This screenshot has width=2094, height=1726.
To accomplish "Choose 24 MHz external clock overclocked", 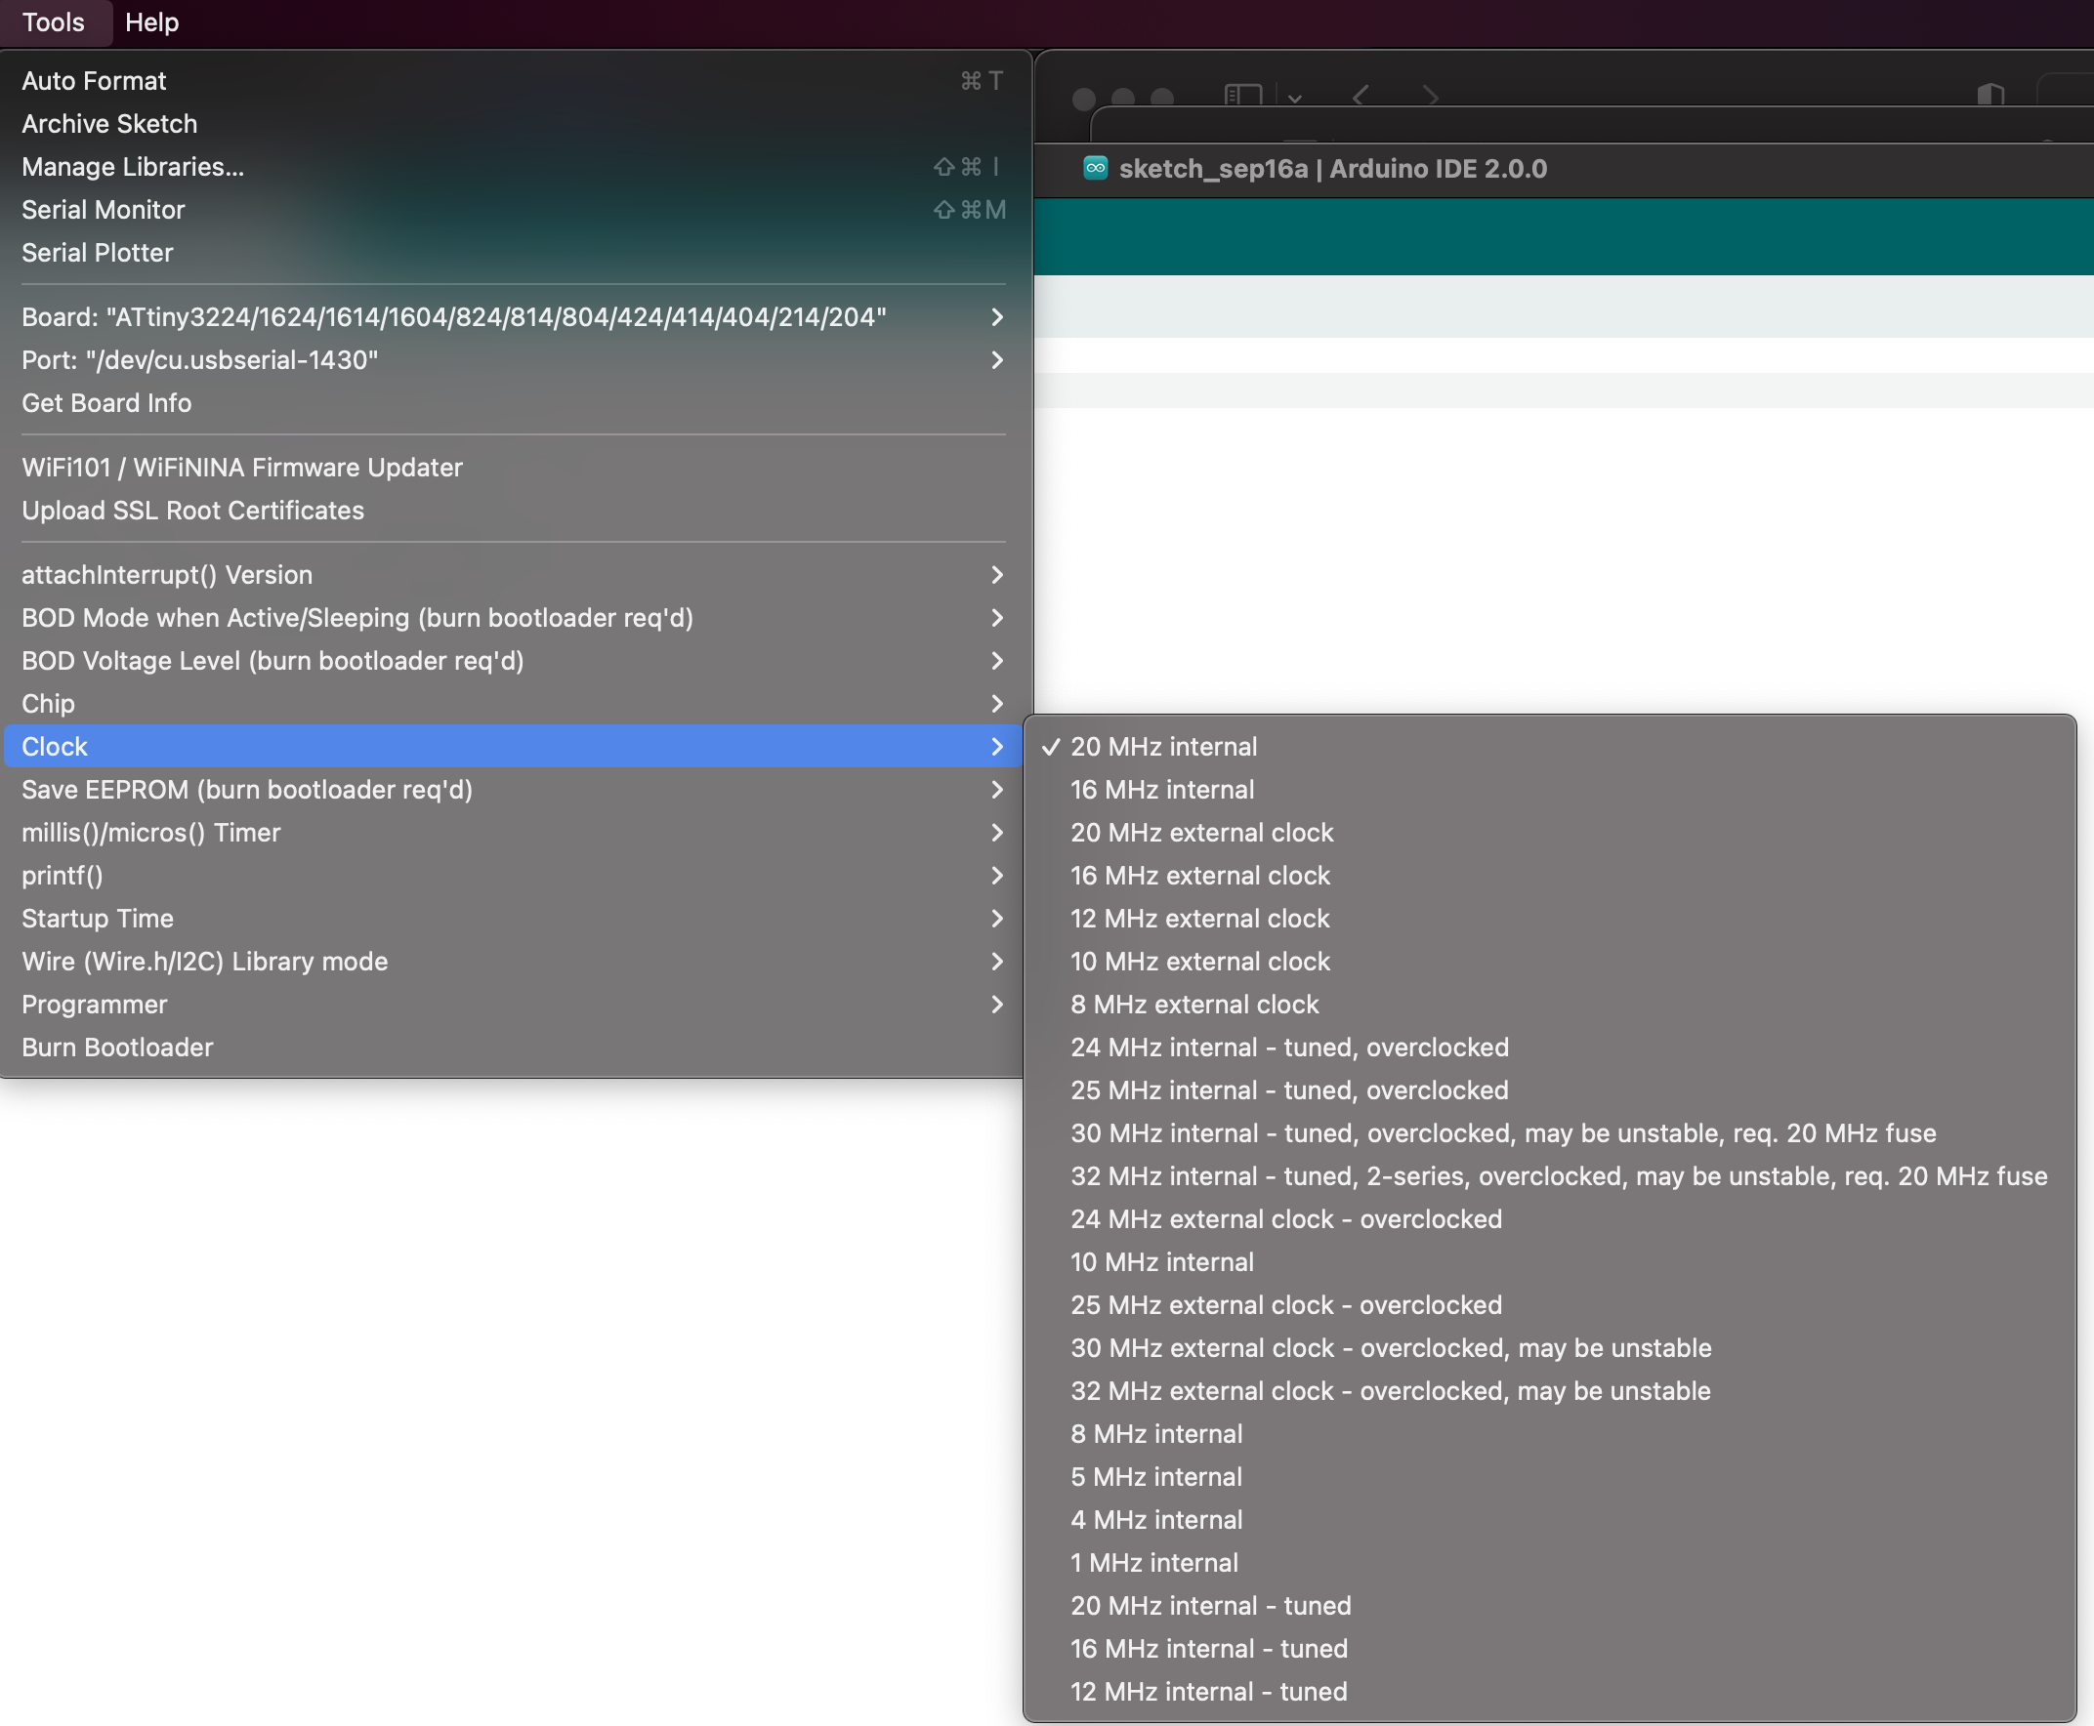I will click(x=1549, y=1218).
